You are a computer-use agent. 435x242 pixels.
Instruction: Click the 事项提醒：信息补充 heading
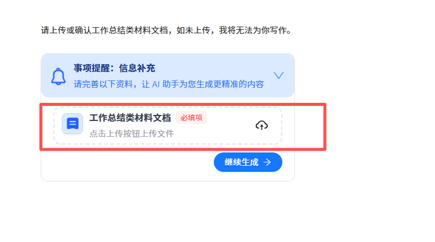(115, 68)
